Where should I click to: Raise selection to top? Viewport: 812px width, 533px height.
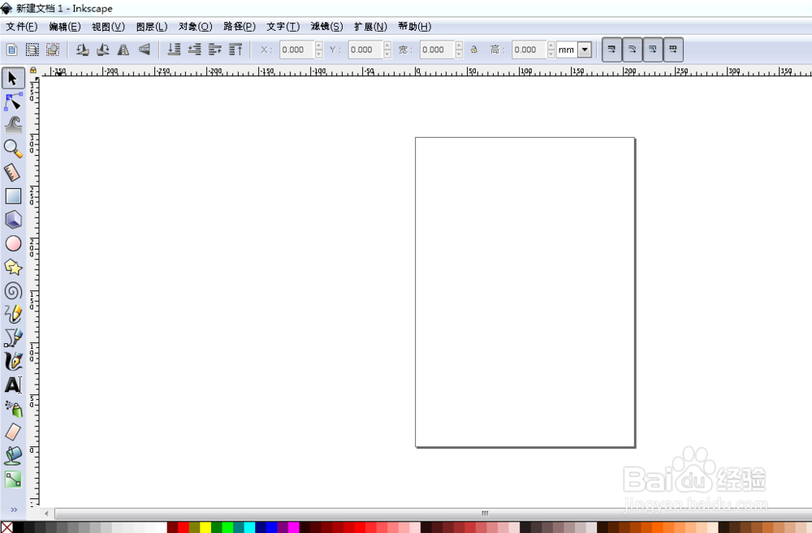[x=235, y=49]
